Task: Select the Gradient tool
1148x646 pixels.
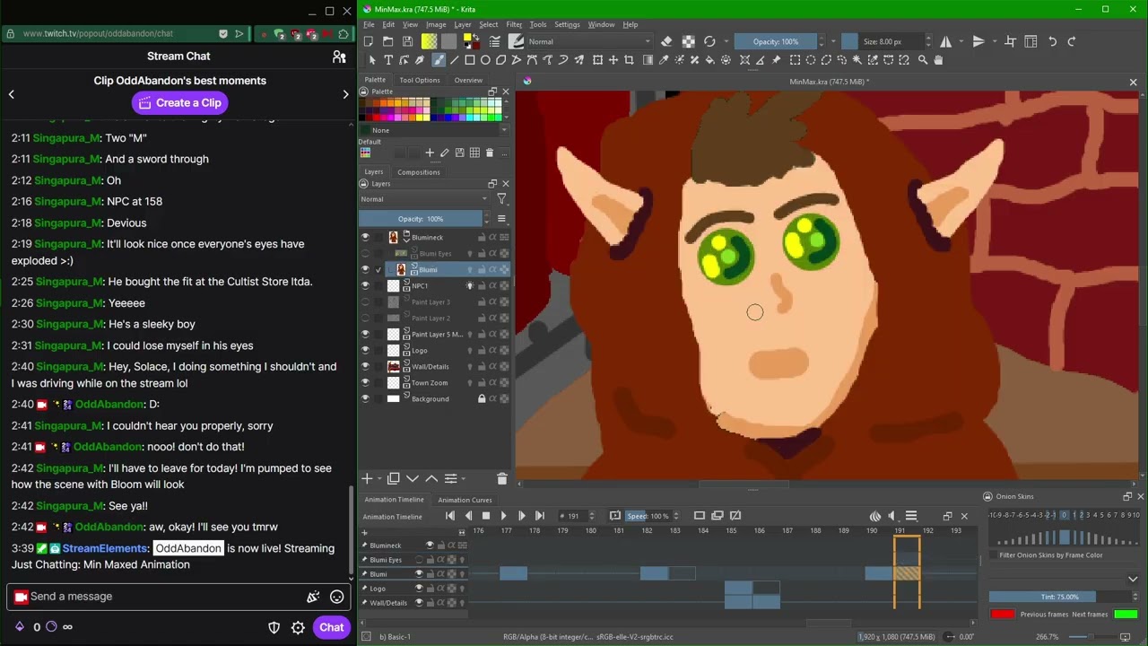Action: point(648,60)
